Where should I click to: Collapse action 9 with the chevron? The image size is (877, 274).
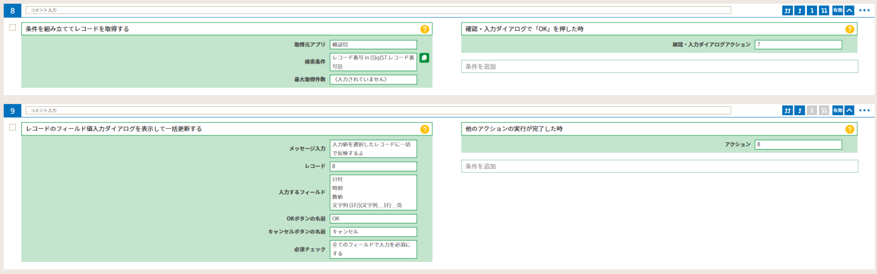[849, 111]
